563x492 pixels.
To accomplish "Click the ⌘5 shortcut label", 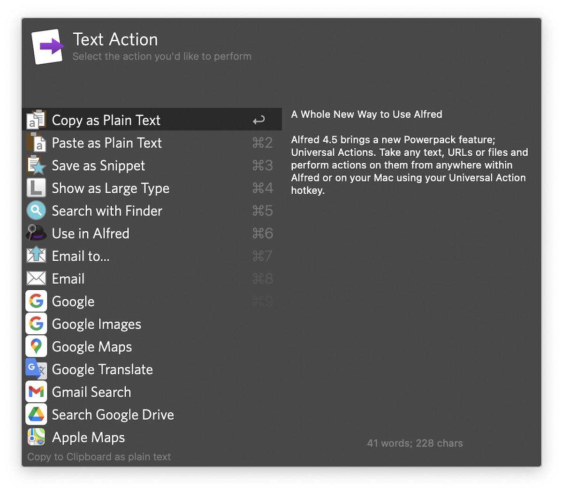I will 262,211.
